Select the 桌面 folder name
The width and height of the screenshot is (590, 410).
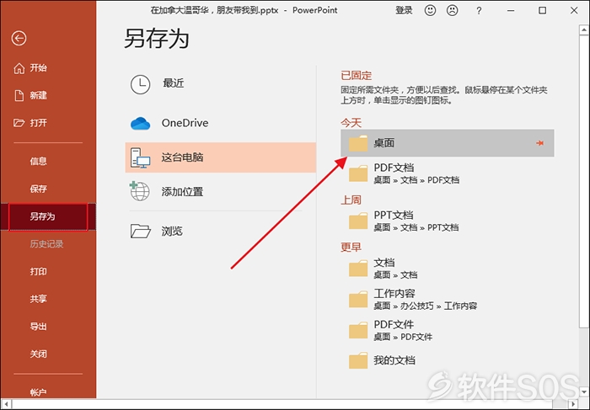[383, 143]
